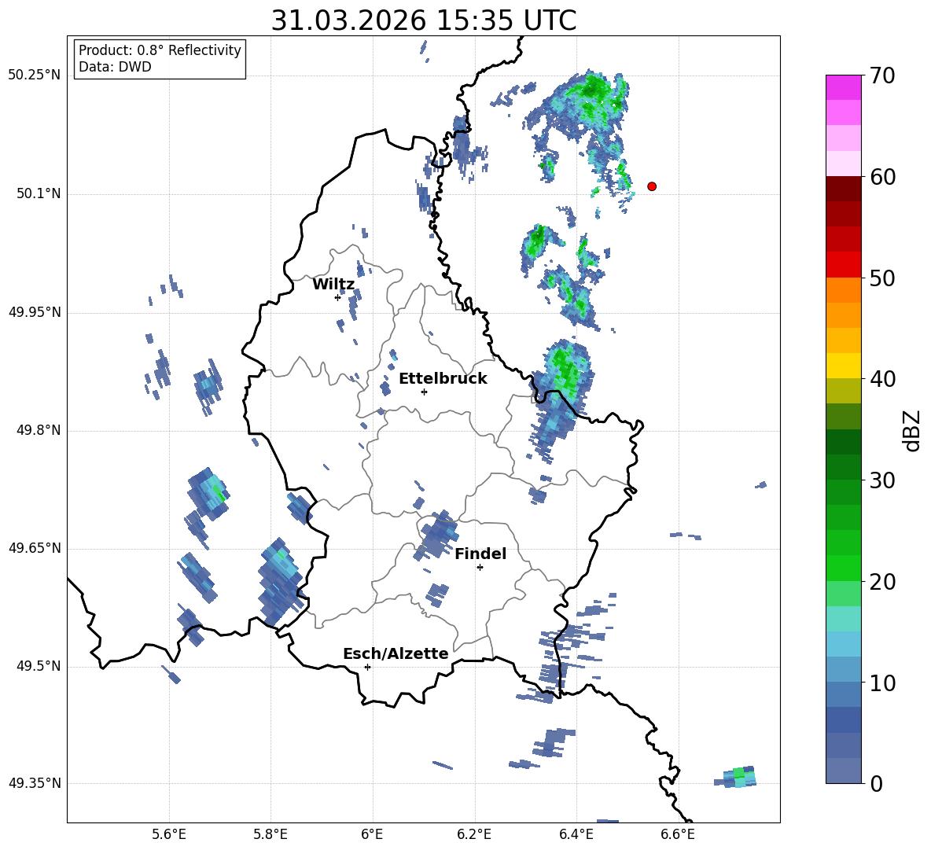Click the 6.2°E longitude label
Screen dimensions: 931x850
(x=474, y=835)
